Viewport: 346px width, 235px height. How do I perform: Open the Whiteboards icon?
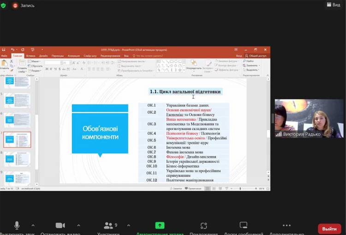pyautogui.click(x=244, y=225)
